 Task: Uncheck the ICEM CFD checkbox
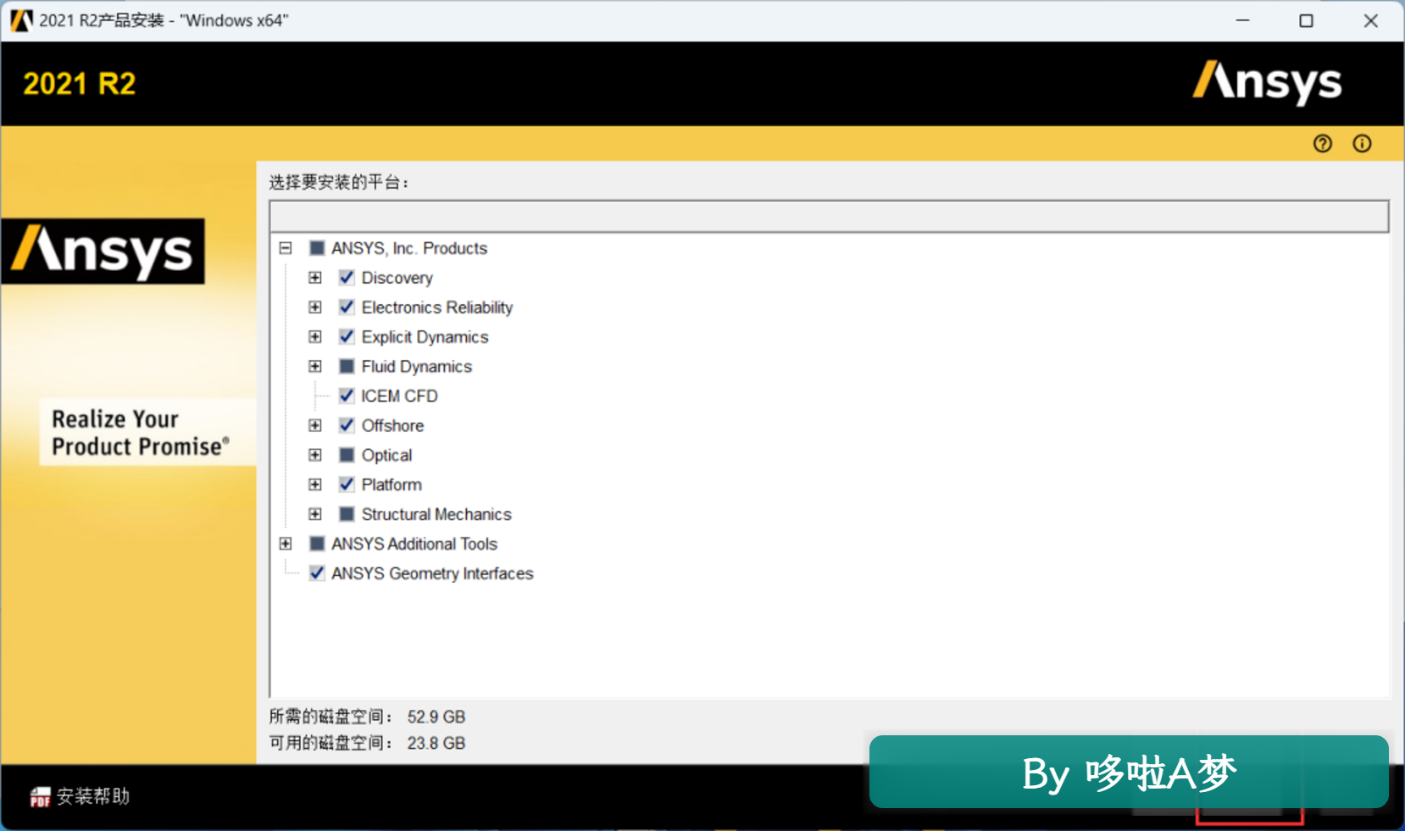click(x=347, y=396)
